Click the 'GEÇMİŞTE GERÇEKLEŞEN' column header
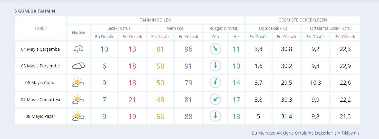 (x=303, y=20)
